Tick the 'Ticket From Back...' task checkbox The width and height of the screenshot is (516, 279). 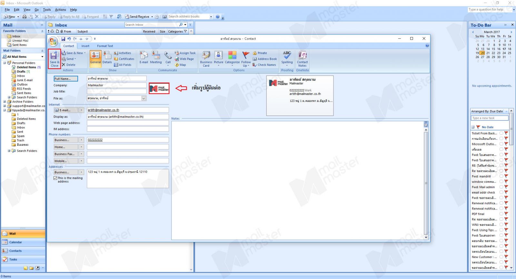point(501,133)
